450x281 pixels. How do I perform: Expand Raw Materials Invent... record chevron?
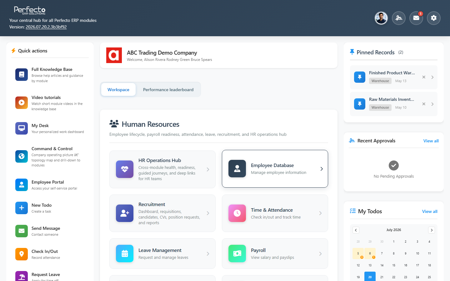(432, 104)
